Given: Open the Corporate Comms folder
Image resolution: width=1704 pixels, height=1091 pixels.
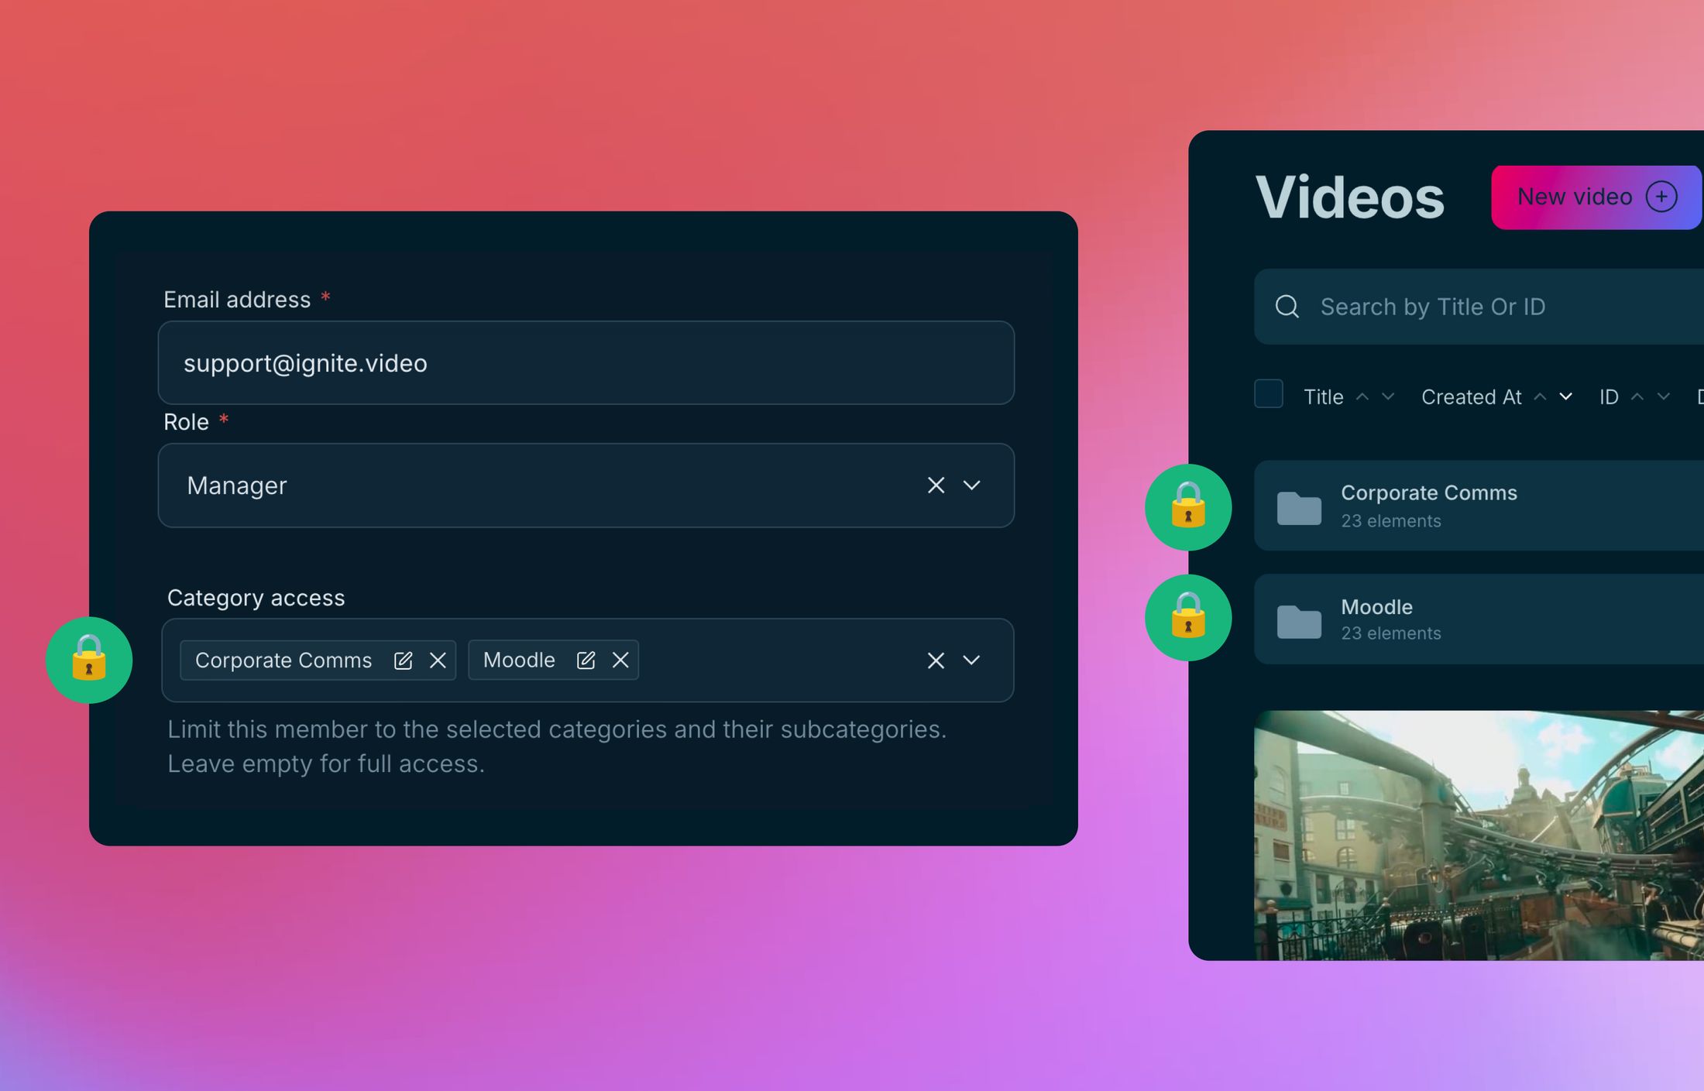Looking at the screenshot, I should pos(1479,506).
